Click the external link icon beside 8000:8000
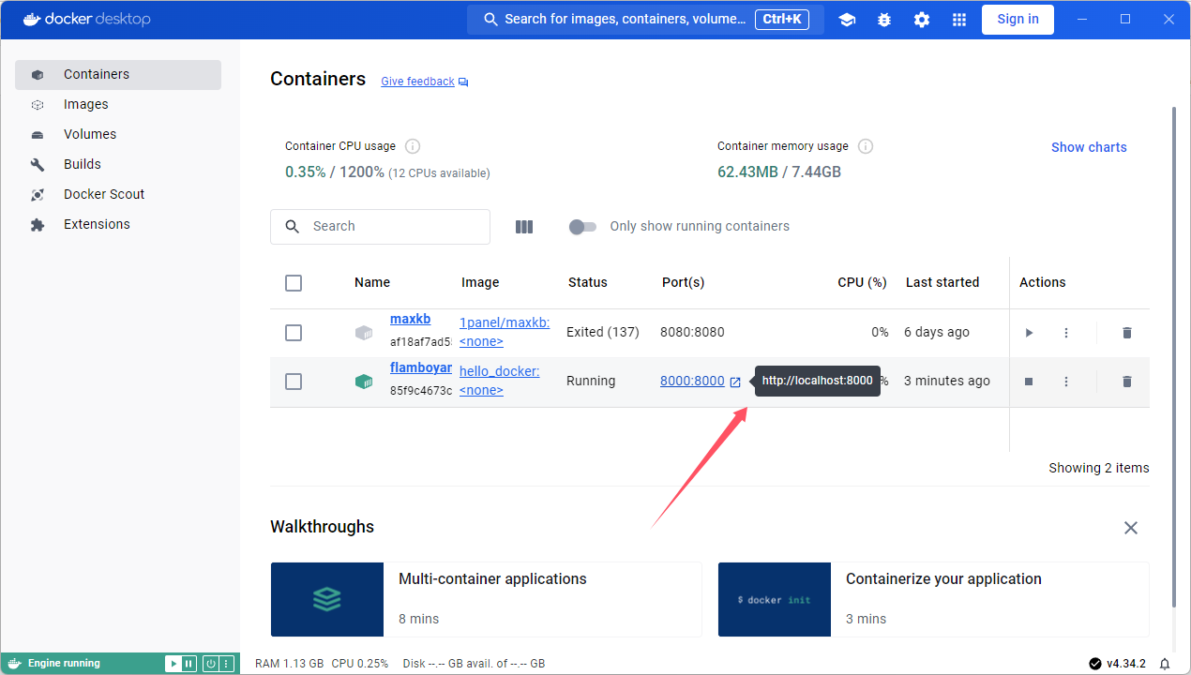 coord(735,382)
